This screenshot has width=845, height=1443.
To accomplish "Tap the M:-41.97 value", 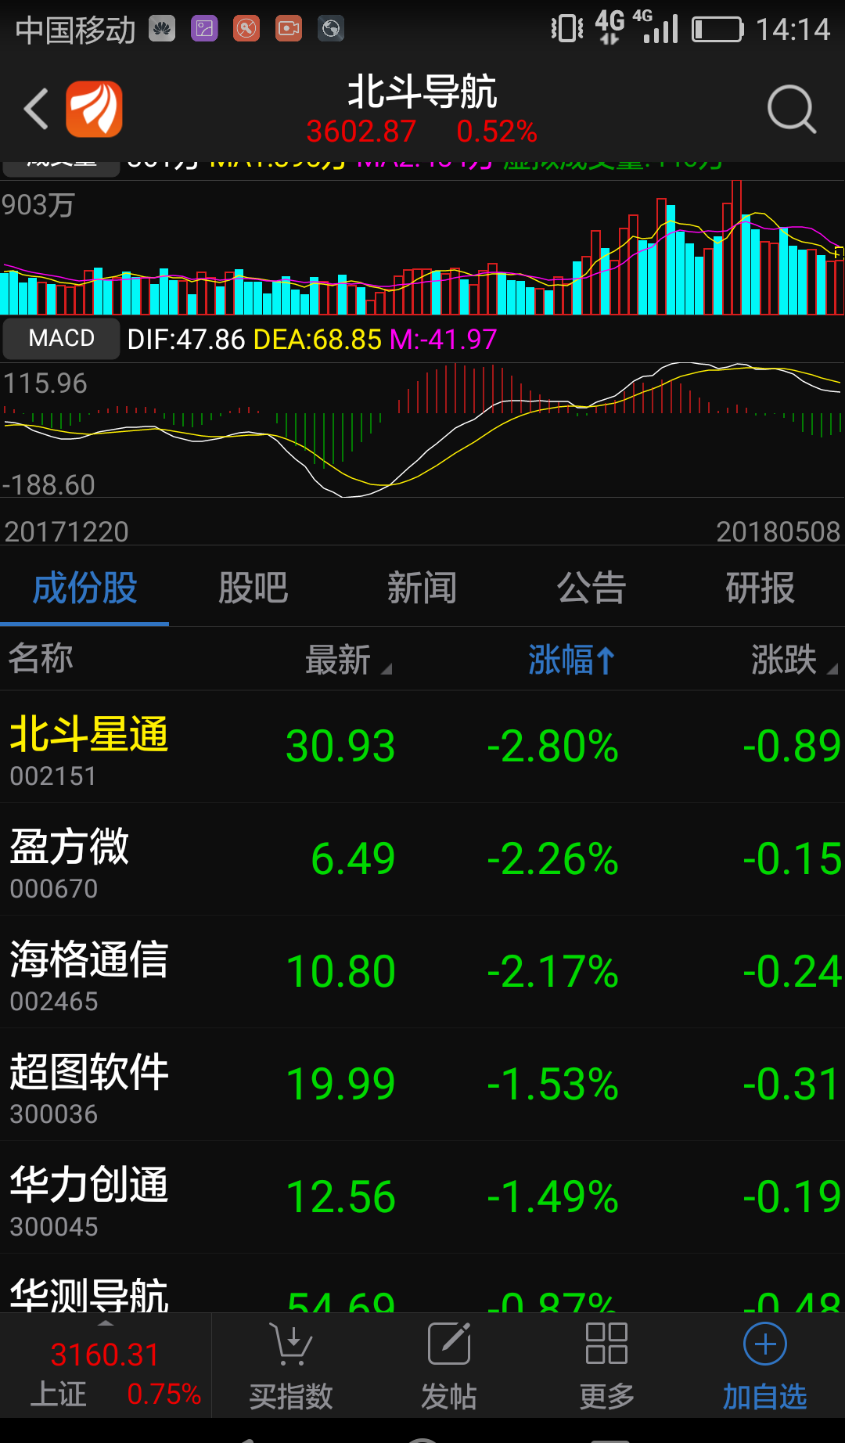I will (x=444, y=340).
